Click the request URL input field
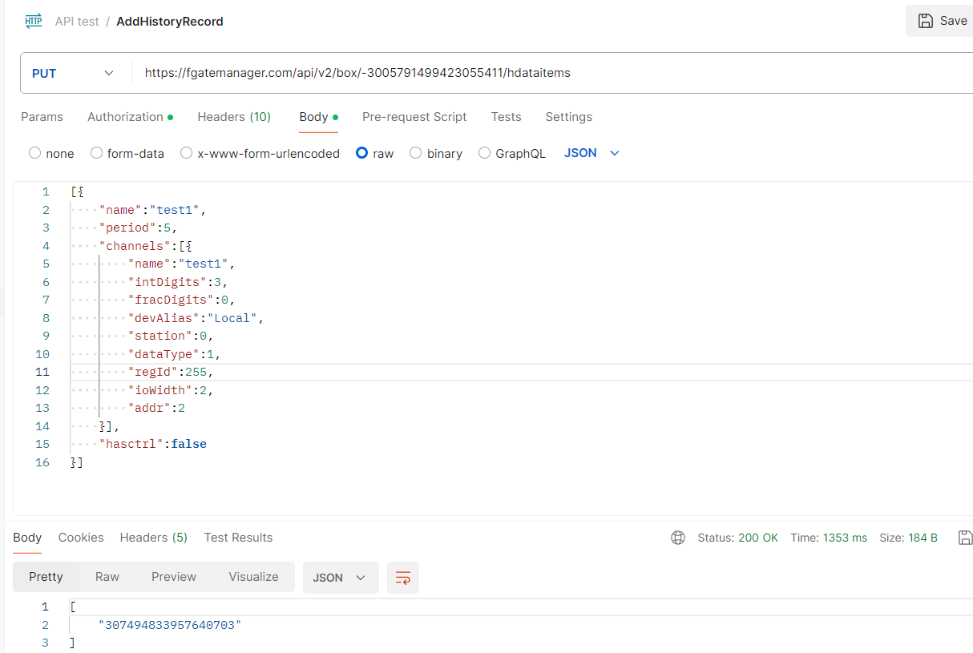This screenshot has width=973, height=653. [x=553, y=73]
